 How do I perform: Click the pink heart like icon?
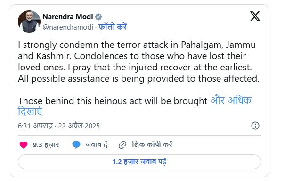point(24,145)
